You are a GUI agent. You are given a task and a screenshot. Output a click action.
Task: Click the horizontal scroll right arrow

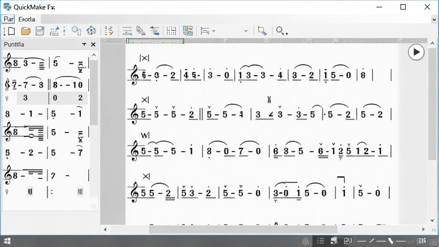coord(423,229)
